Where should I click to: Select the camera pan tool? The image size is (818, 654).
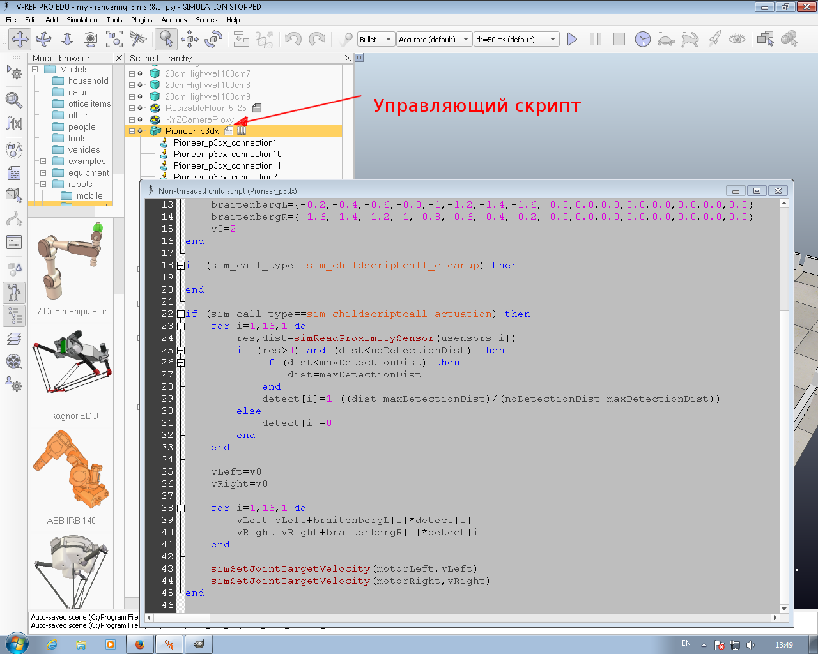tap(20, 39)
